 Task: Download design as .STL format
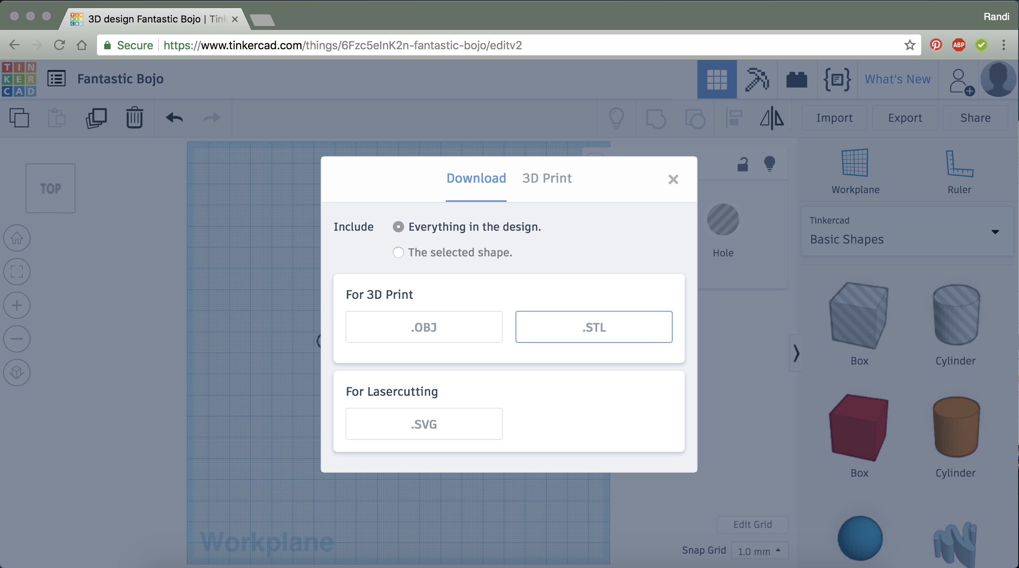tap(594, 327)
